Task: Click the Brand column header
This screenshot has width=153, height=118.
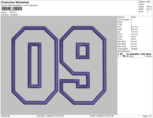Action: pos(149,54)
